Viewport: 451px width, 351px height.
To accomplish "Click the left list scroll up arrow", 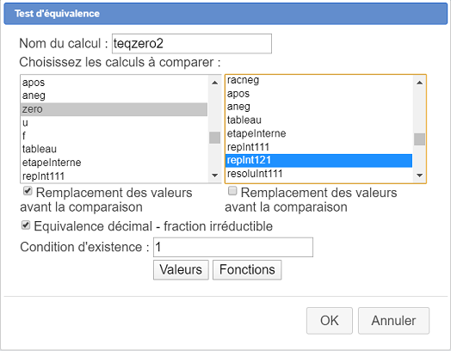I will [214, 83].
